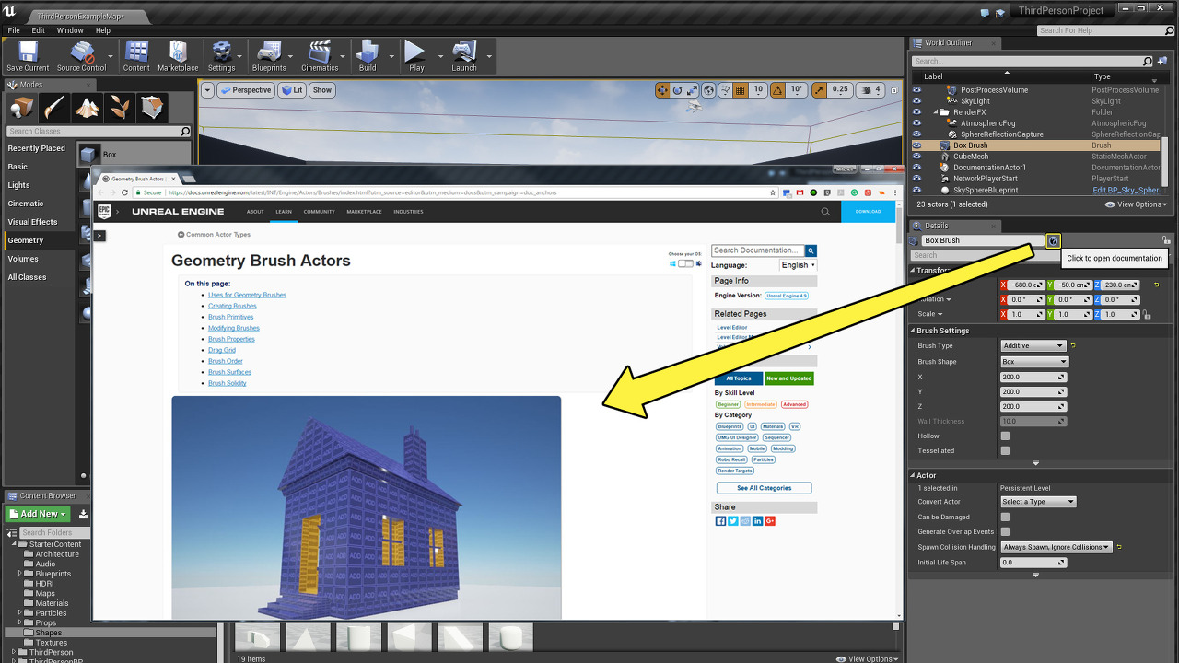Toggle world/local coordinate globe icon

tap(708, 90)
